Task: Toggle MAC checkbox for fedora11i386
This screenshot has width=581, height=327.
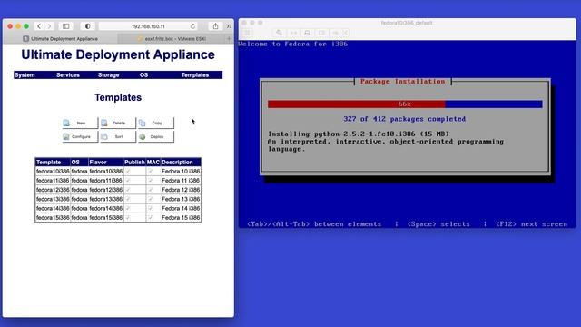Action: click(151, 180)
